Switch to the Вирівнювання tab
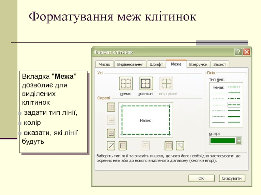This screenshot has width=261, height=195. point(130,64)
